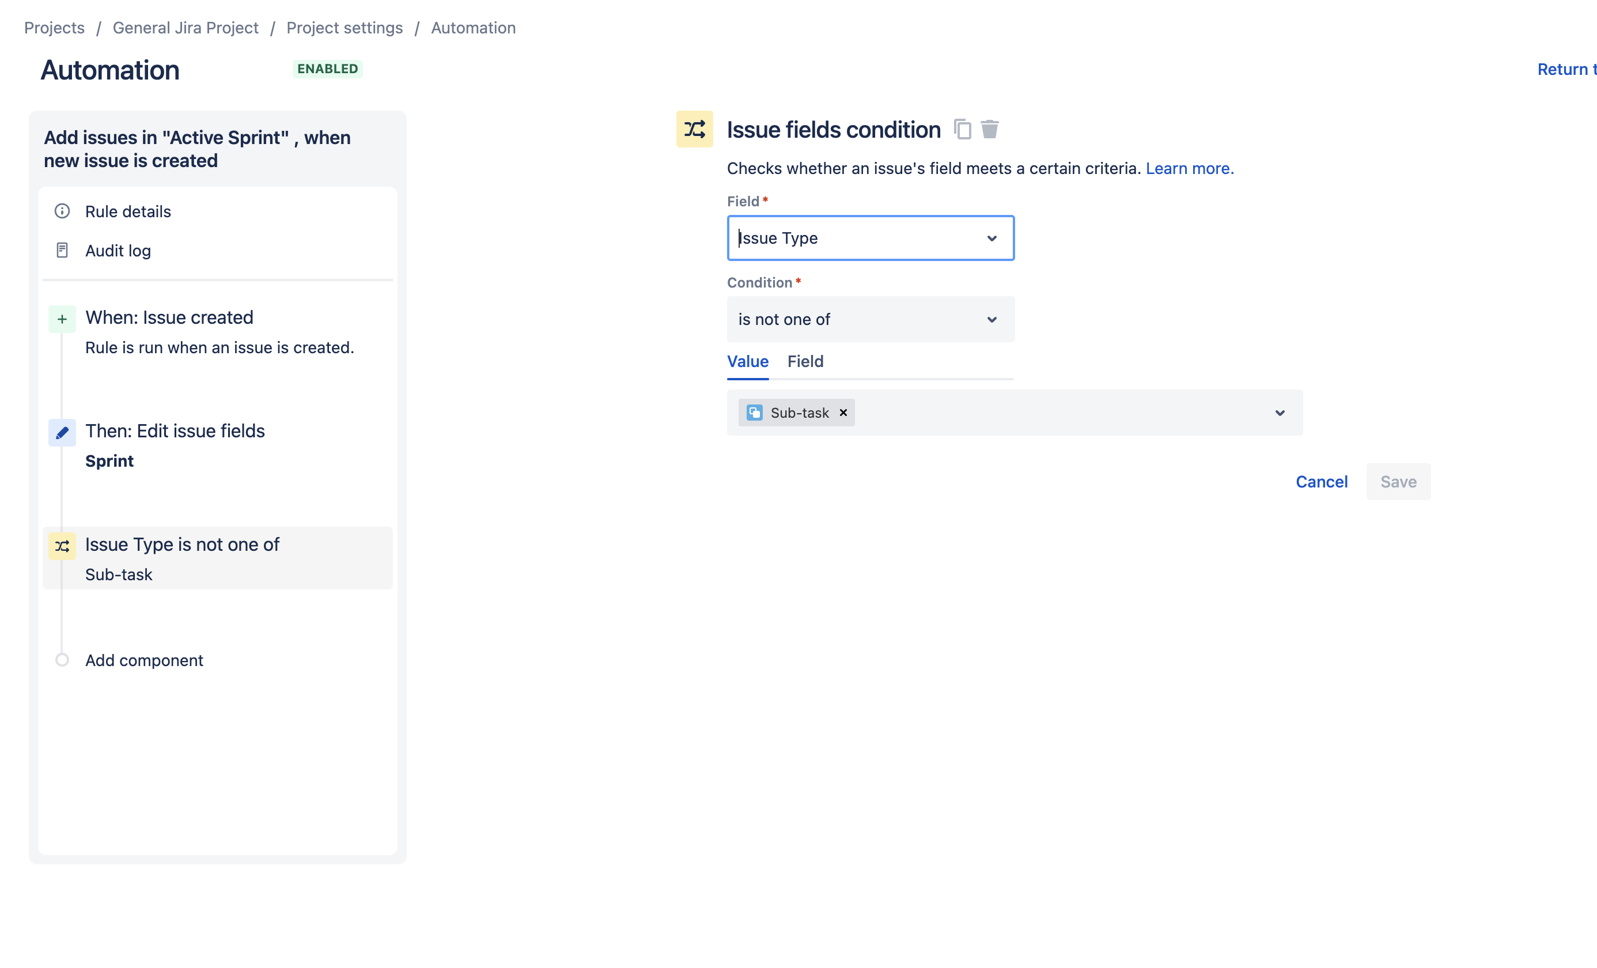Save the issue fields condition
The height and width of the screenshot is (968, 1597).
pos(1398,481)
